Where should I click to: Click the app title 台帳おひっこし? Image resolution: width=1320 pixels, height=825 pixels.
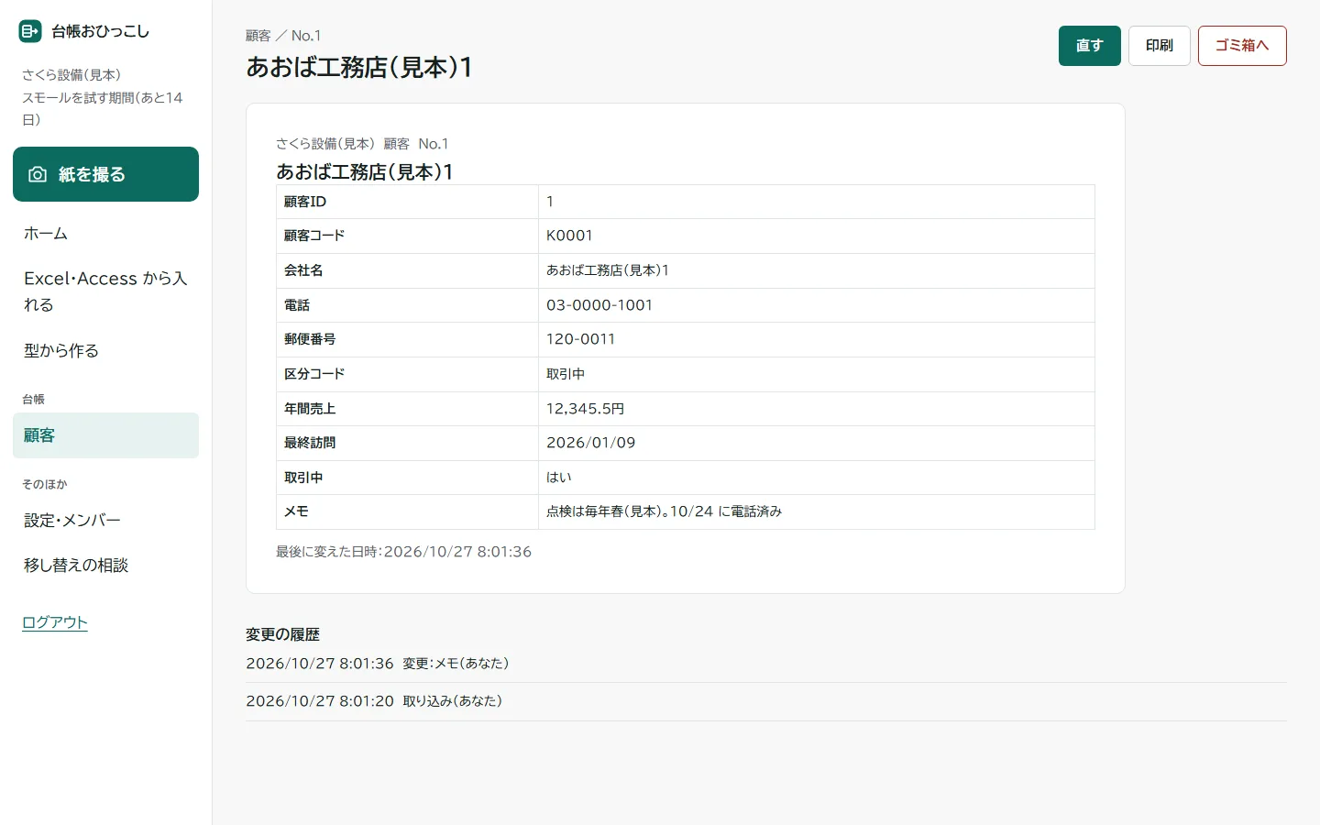tap(100, 31)
